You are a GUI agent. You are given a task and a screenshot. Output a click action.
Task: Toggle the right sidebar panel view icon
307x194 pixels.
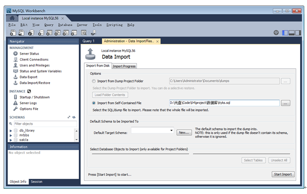(x=298, y=33)
